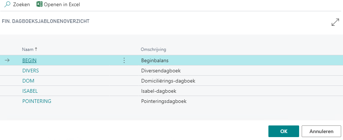
Task: Click the Omschrijving column header
Action: pyautogui.click(x=153, y=49)
